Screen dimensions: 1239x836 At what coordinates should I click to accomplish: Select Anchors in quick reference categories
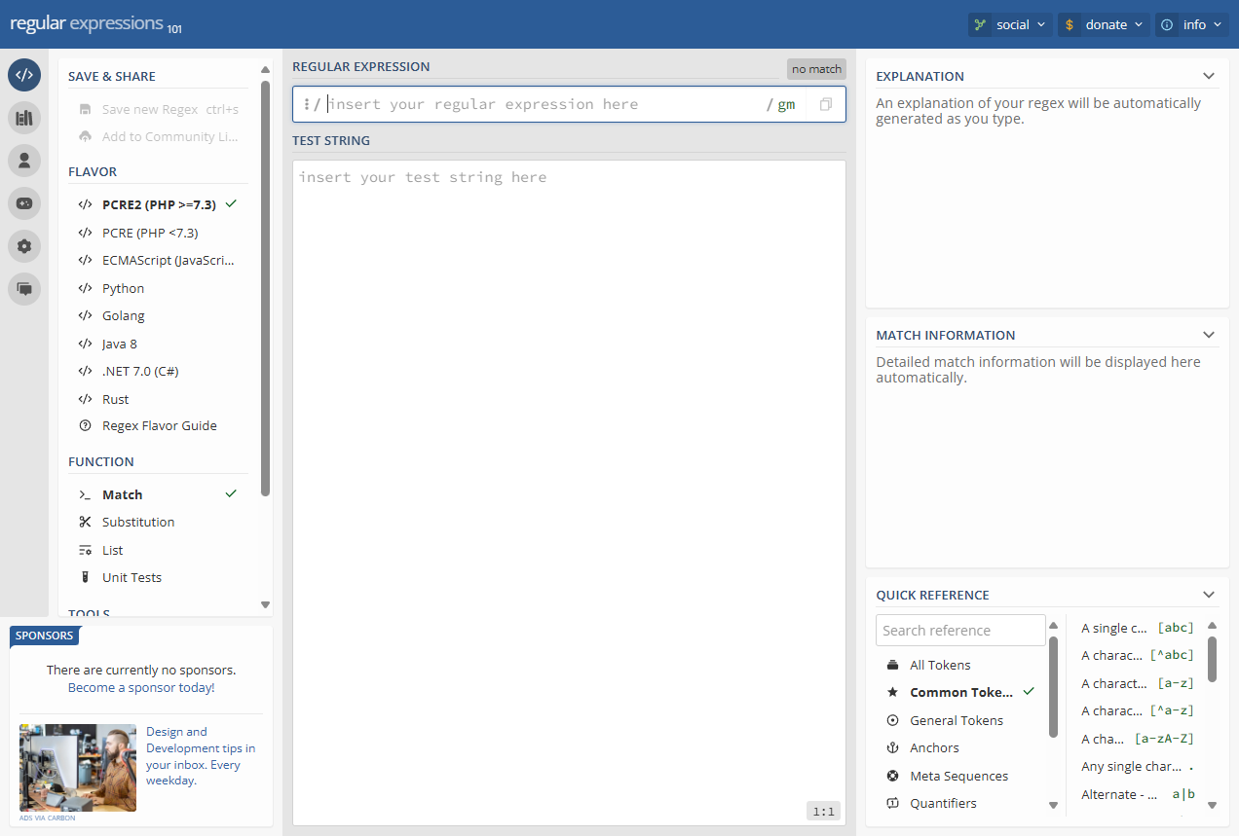coord(934,747)
